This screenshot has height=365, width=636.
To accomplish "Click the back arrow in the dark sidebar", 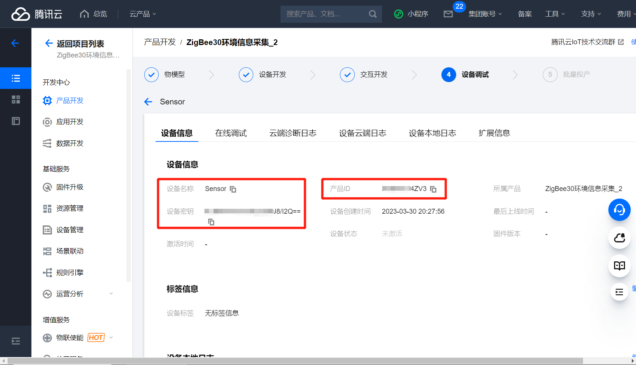I will click(15, 43).
